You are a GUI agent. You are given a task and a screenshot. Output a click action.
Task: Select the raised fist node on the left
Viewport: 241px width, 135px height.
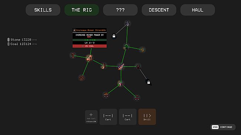pos(73,55)
